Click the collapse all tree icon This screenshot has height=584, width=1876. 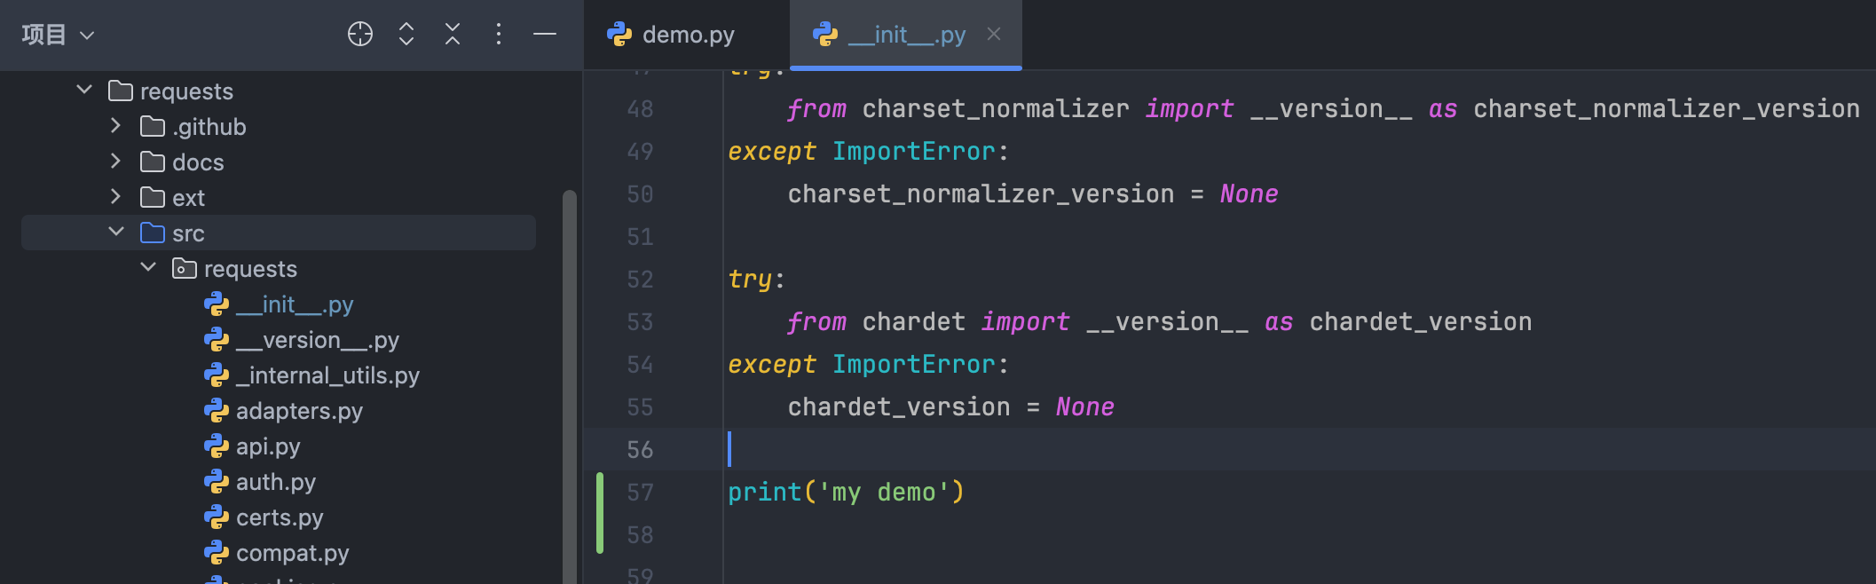point(453,35)
